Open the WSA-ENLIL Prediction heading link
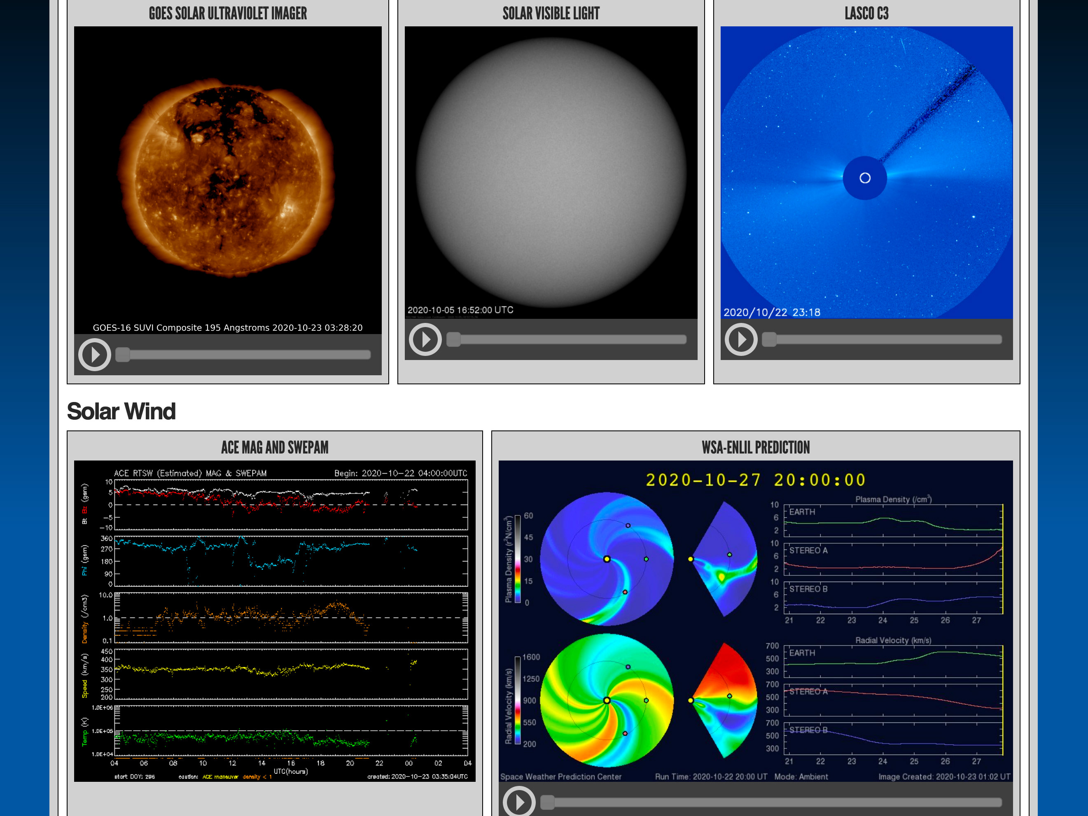Screen dimensions: 1088x816 point(756,447)
